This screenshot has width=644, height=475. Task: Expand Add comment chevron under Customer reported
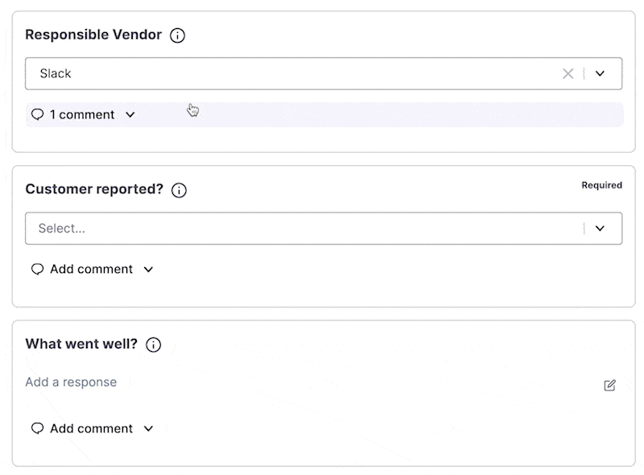click(148, 270)
